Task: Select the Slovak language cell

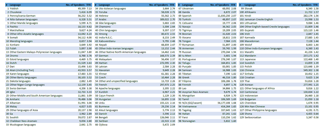Action: tap(249, 9)
